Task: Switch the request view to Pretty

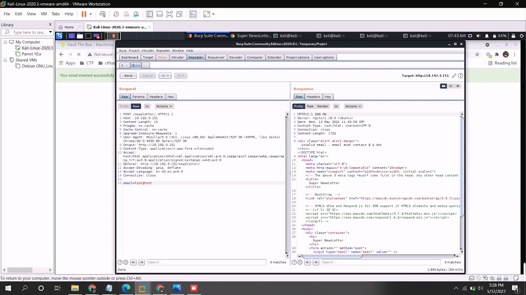Action: [x=124, y=106]
